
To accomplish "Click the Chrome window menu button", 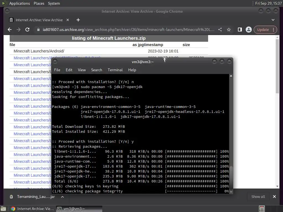I will click(7, 11).
